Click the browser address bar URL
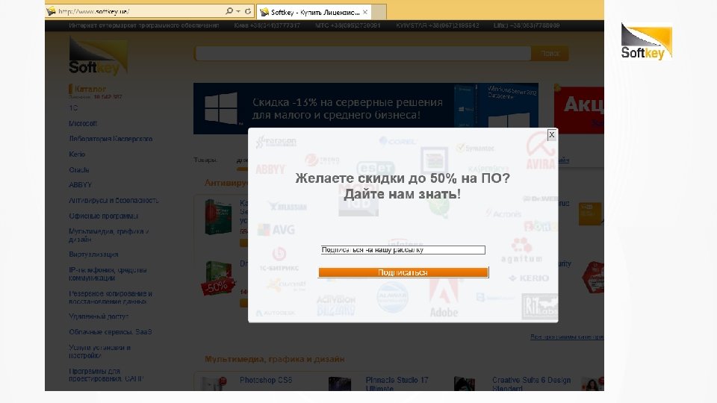This screenshot has height=403, width=717. [94, 11]
